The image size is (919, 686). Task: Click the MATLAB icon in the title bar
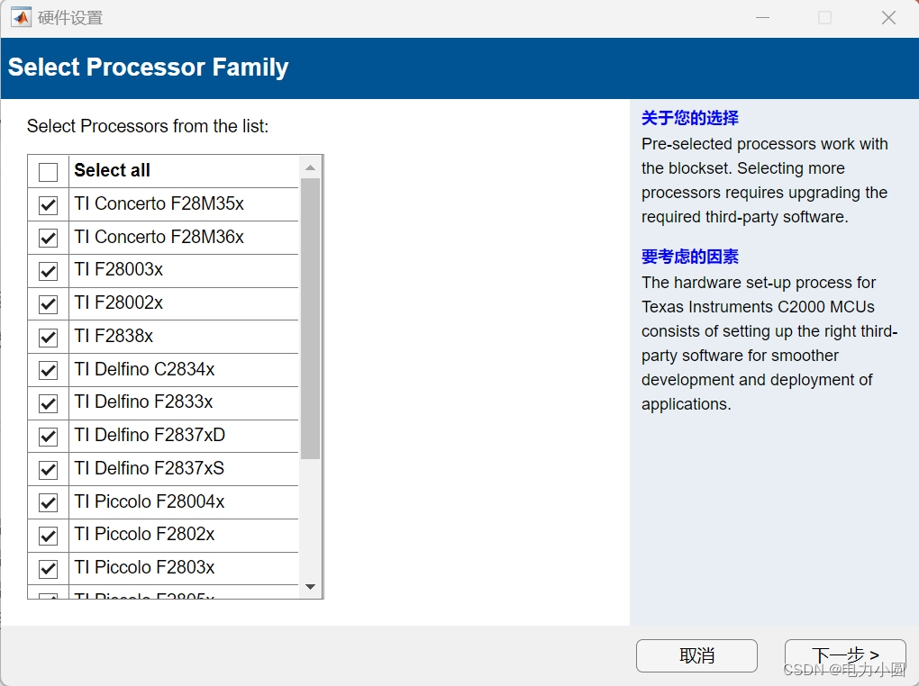(21, 16)
